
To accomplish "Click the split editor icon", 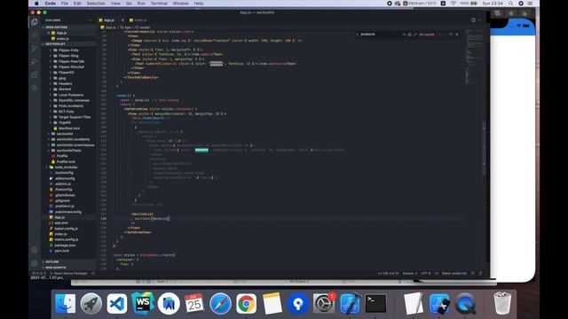I will (x=473, y=20).
